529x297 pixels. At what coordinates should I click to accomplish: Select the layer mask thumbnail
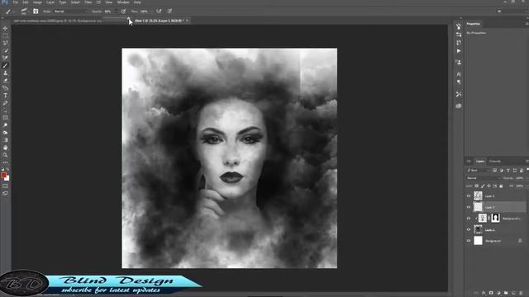(495, 218)
